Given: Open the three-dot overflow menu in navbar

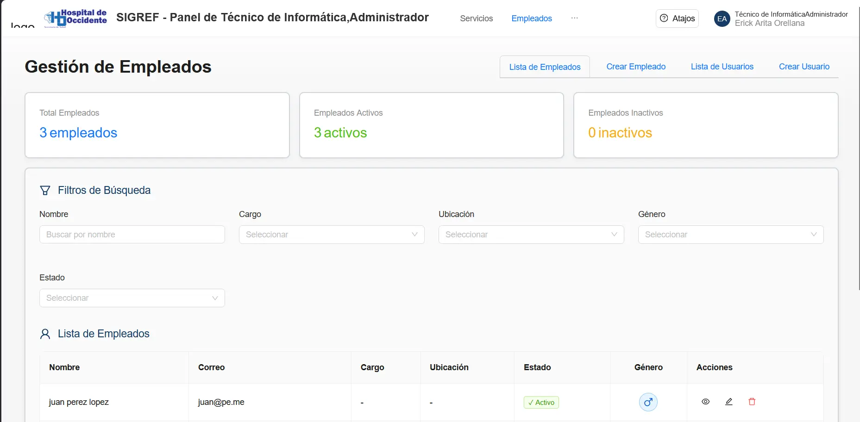Looking at the screenshot, I should [x=574, y=18].
